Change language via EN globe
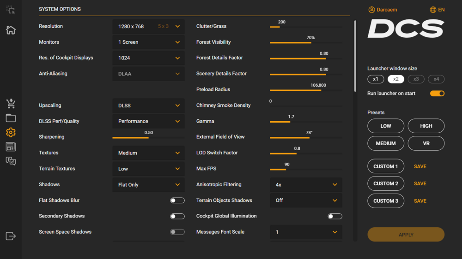 [437, 10]
